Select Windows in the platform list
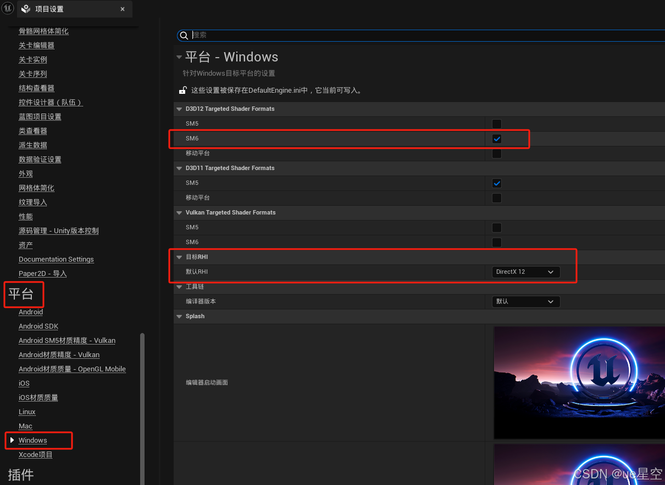This screenshot has height=485, width=665. click(x=33, y=441)
